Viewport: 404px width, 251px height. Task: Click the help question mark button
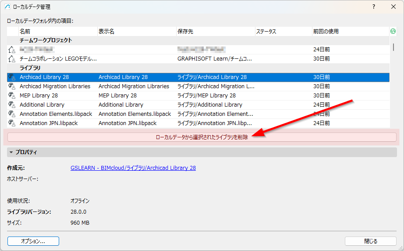click(374, 7)
